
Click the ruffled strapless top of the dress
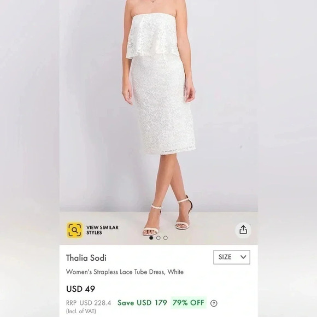click(151, 36)
